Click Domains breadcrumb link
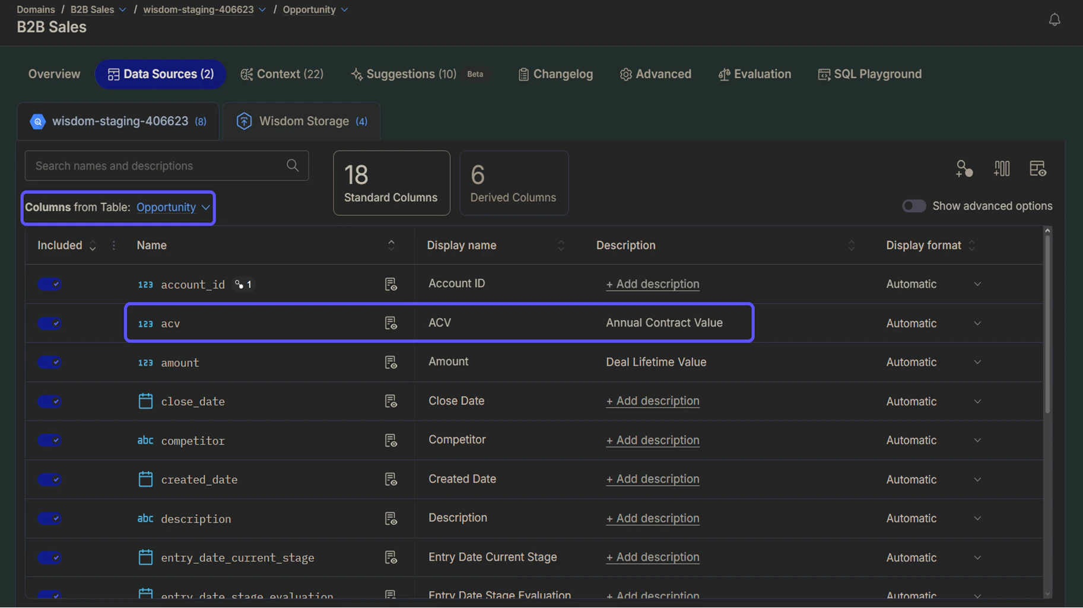The image size is (1083, 608). coord(36,9)
